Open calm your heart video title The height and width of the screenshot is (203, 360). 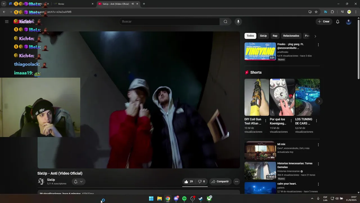(287, 184)
